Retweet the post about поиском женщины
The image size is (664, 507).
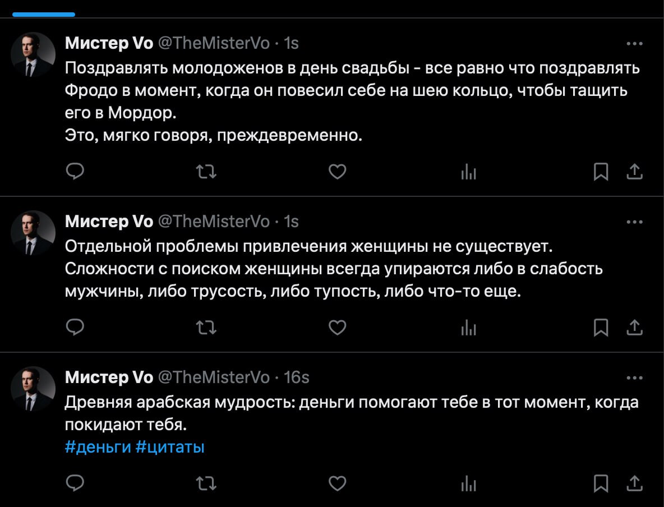(x=206, y=328)
